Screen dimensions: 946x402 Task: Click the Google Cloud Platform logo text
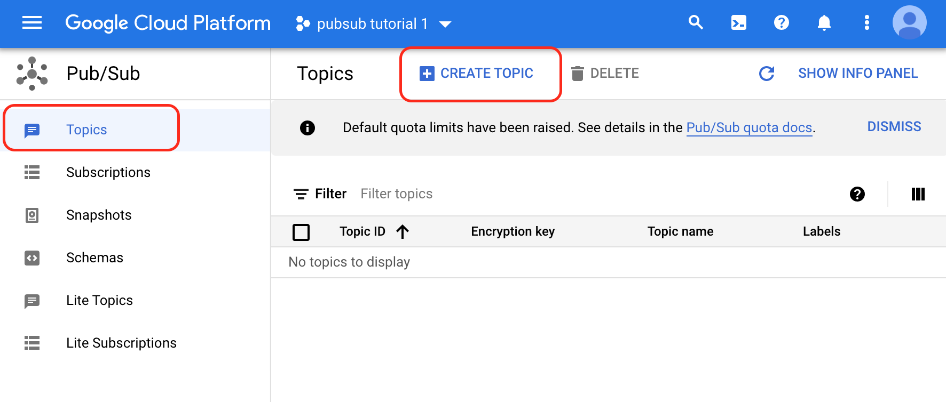[168, 23]
